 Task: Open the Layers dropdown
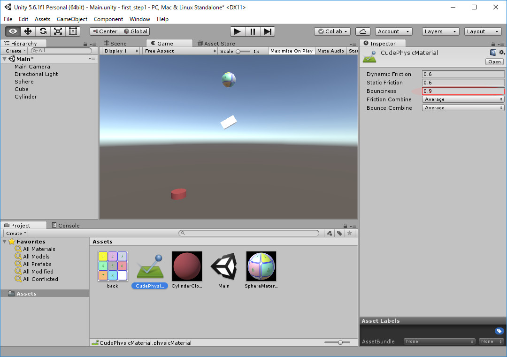click(440, 31)
